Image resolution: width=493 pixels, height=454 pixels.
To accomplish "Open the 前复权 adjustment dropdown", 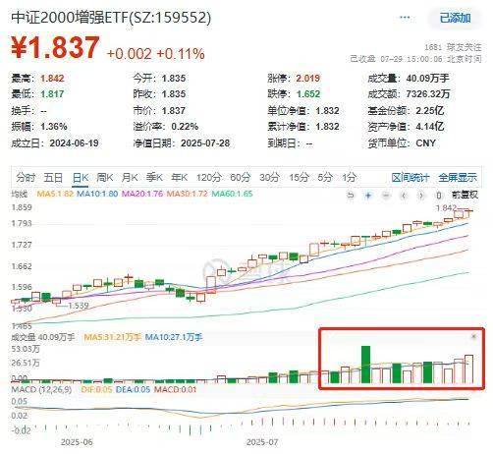I will point(465,195).
